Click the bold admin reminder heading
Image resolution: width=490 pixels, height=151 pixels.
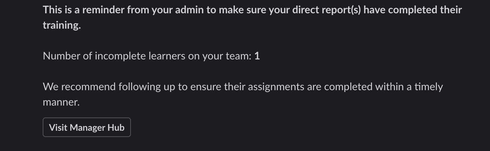point(252,17)
